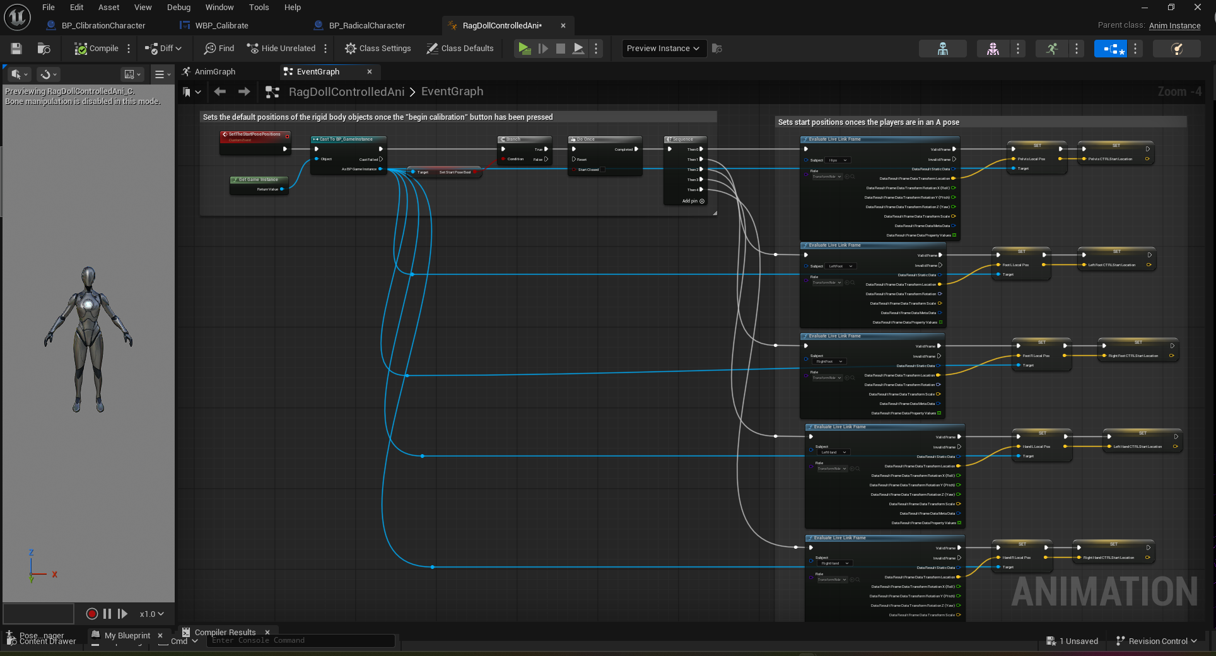The width and height of the screenshot is (1216, 656).
Task: Open Animation Blueprint mode three-dot options
Action: tap(1135, 49)
